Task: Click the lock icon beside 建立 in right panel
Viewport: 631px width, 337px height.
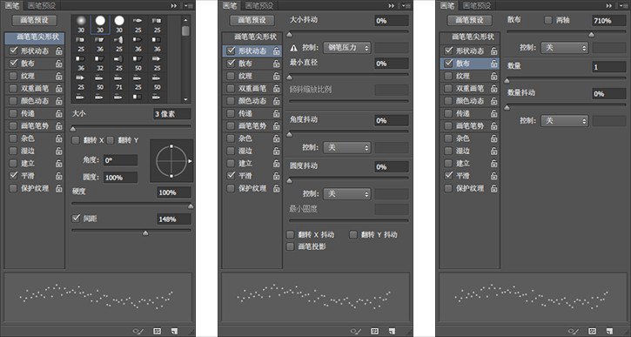Action: [x=494, y=164]
